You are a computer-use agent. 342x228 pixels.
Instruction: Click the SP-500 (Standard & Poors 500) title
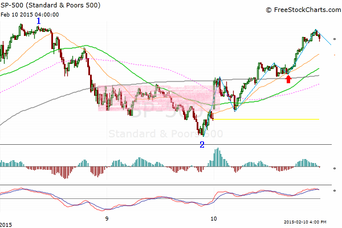[x=51, y=5]
